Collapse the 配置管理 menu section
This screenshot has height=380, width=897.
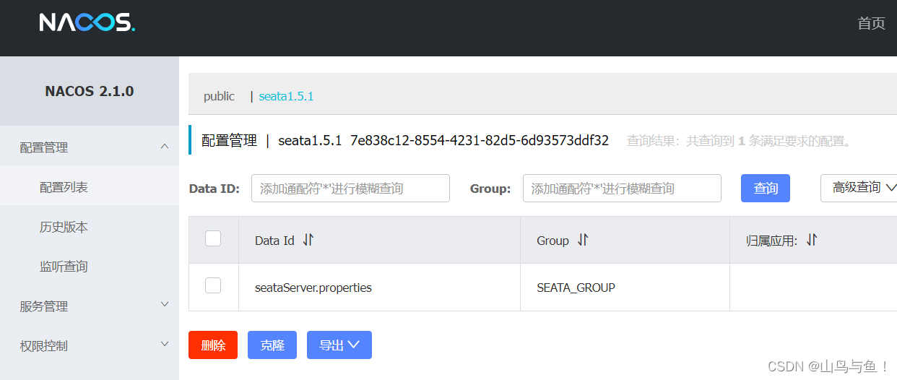(90, 147)
